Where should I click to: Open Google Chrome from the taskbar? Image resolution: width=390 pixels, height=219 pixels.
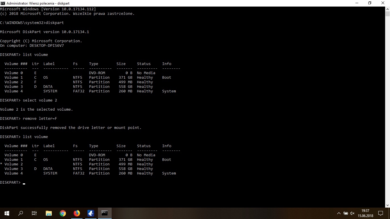pos(63,213)
